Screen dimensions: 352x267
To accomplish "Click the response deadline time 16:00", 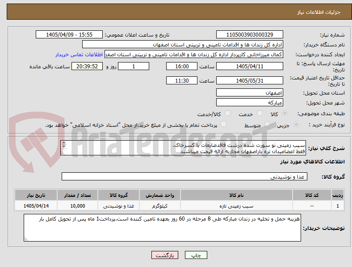I will point(182,66).
